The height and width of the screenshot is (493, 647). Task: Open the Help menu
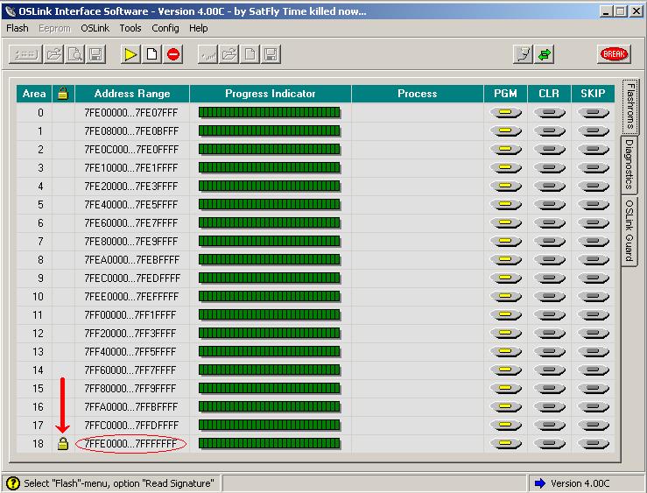(199, 28)
